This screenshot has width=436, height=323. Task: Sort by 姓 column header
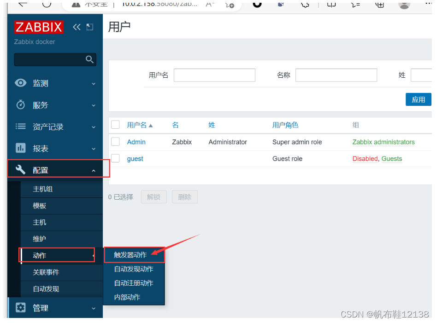(212, 125)
